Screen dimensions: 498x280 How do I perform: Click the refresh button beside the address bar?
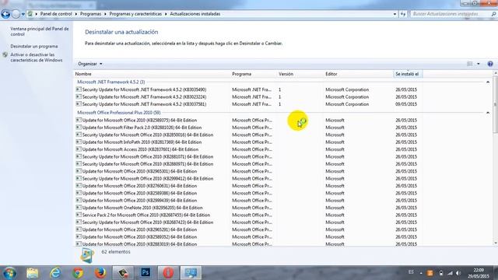click(403, 14)
